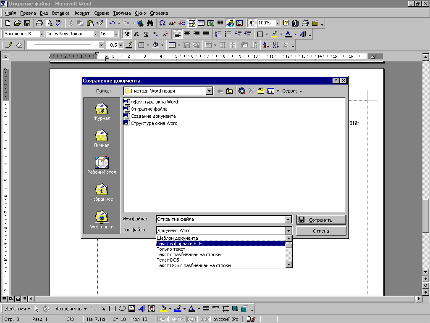Image resolution: width=430 pixels, height=323 pixels.
Task: Expand the font size 16 dropdown
Action: point(116,34)
